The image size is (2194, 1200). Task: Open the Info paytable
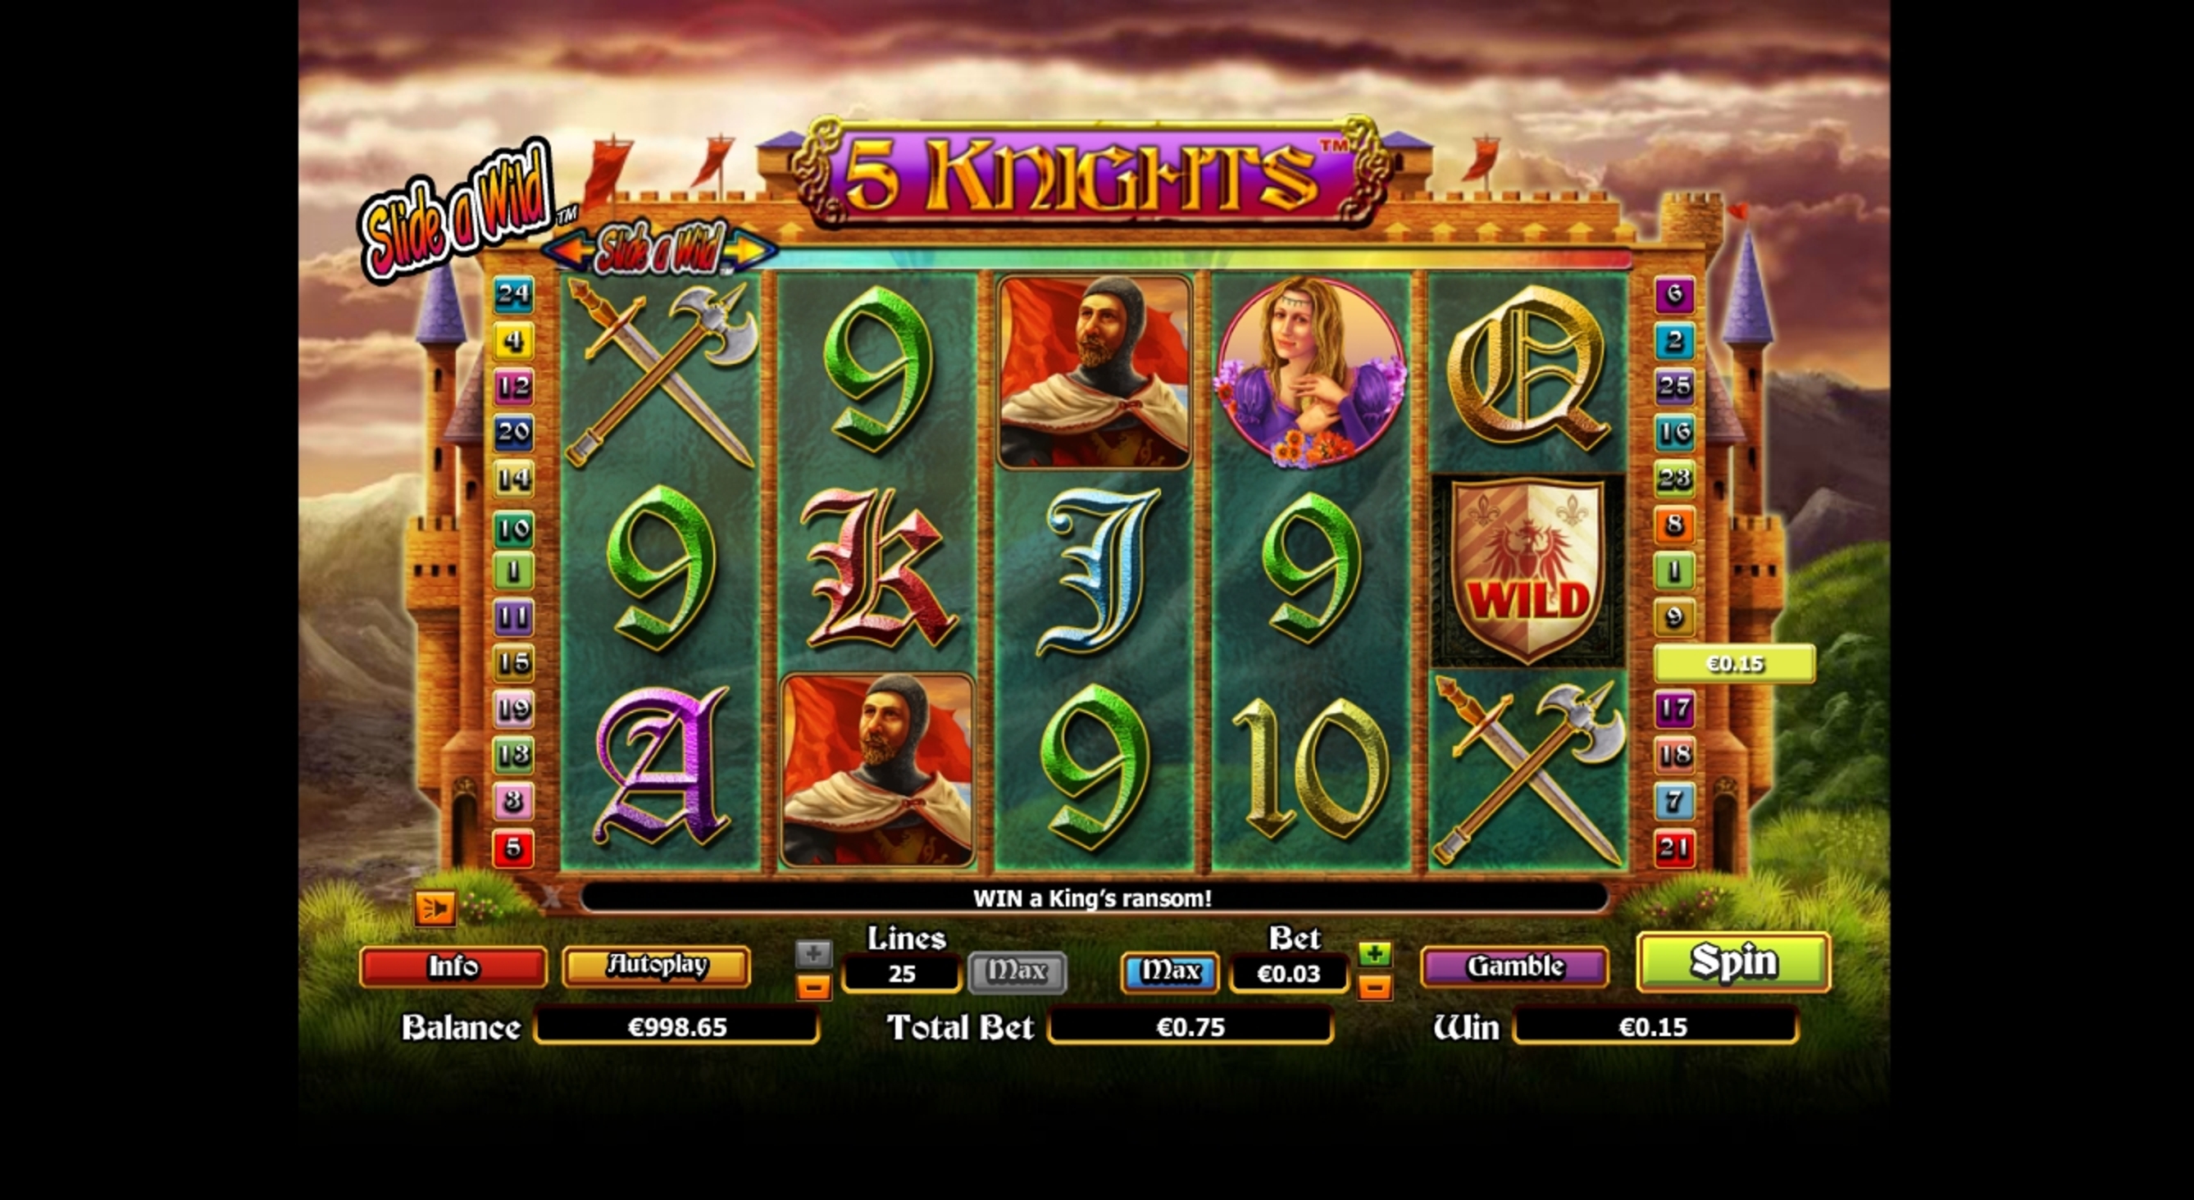[453, 966]
